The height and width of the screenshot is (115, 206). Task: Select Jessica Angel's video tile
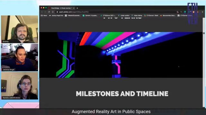pos(20,57)
